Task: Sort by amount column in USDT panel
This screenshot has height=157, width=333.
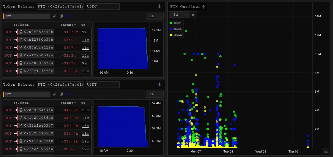Action: tap(68, 103)
